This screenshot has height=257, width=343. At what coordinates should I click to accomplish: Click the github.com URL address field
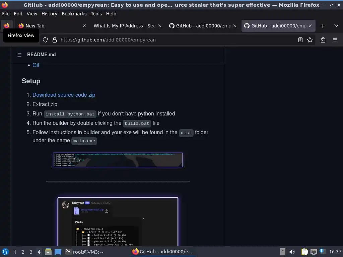tap(177, 40)
